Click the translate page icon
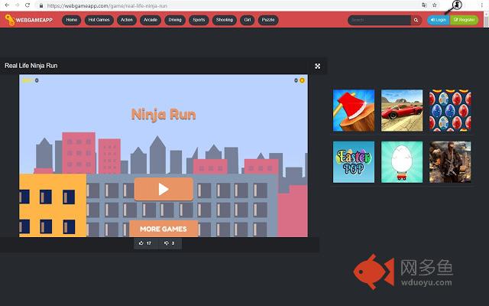This screenshot has width=489, height=306. (x=424, y=5)
